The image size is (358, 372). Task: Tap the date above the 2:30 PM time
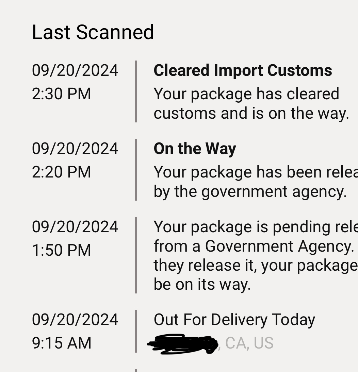(75, 70)
